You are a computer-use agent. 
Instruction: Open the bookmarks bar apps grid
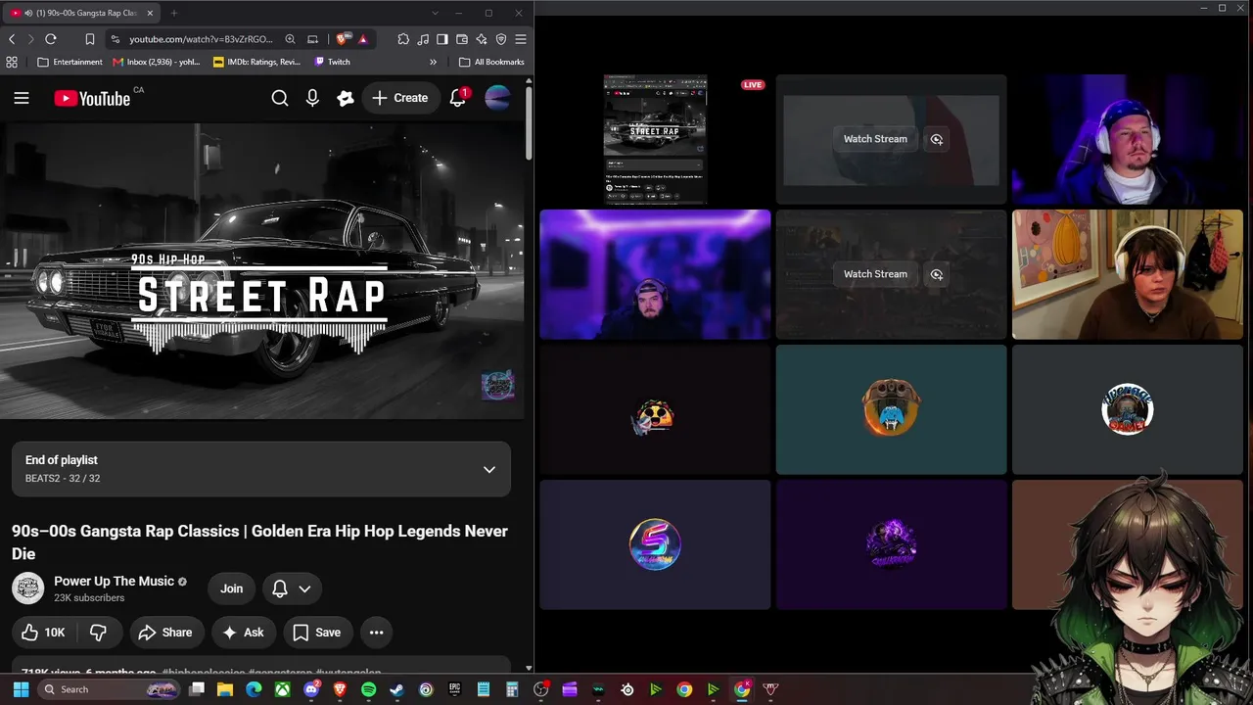point(12,62)
